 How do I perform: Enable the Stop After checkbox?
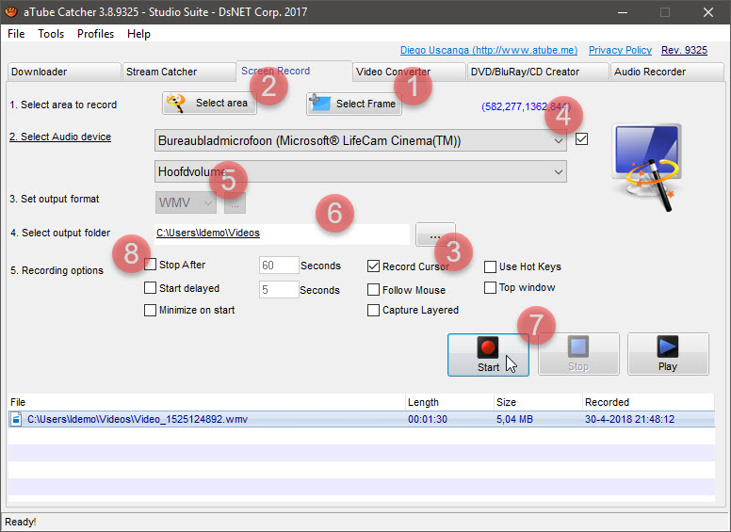coord(150,265)
